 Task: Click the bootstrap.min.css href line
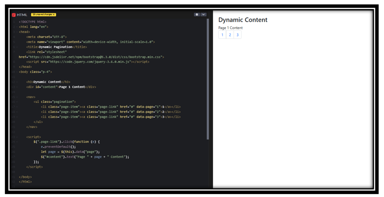[96, 57]
